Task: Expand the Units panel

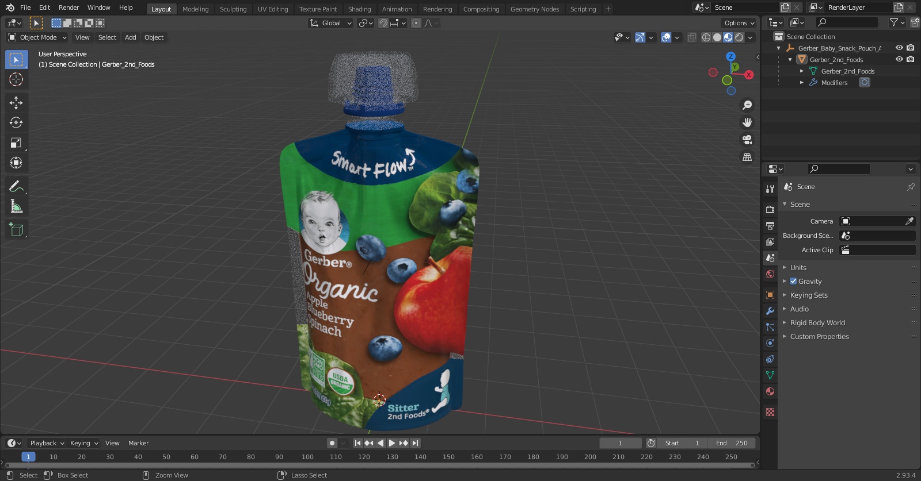Action: [798, 268]
